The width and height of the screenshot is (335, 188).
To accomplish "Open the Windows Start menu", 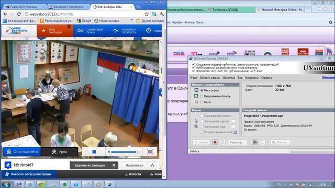I will [6, 184].
